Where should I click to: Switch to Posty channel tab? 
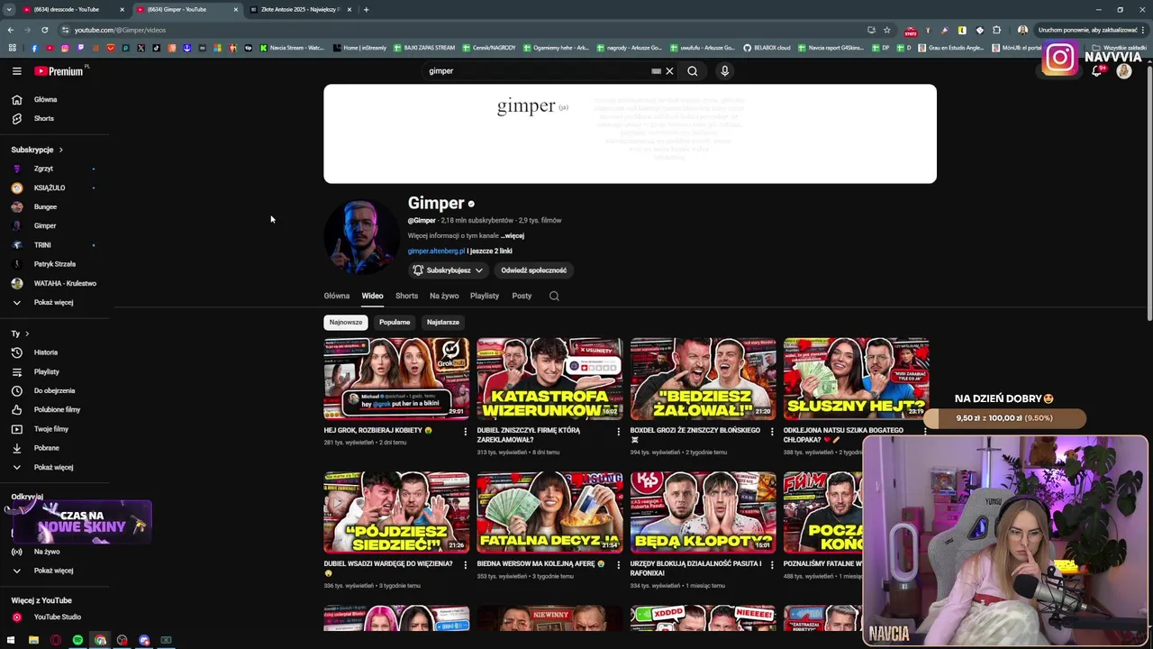pyautogui.click(x=522, y=296)
